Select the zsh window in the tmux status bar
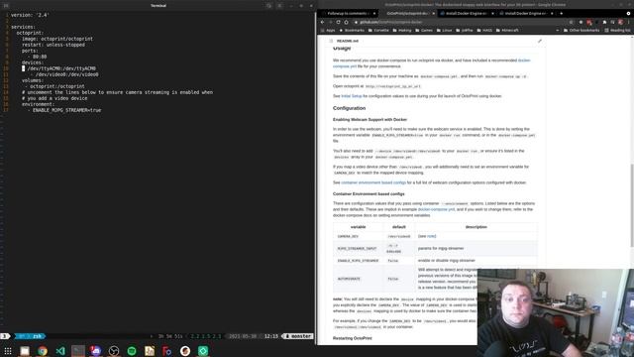The width and height of the screenshot is (634, 357). coord(31,336)
